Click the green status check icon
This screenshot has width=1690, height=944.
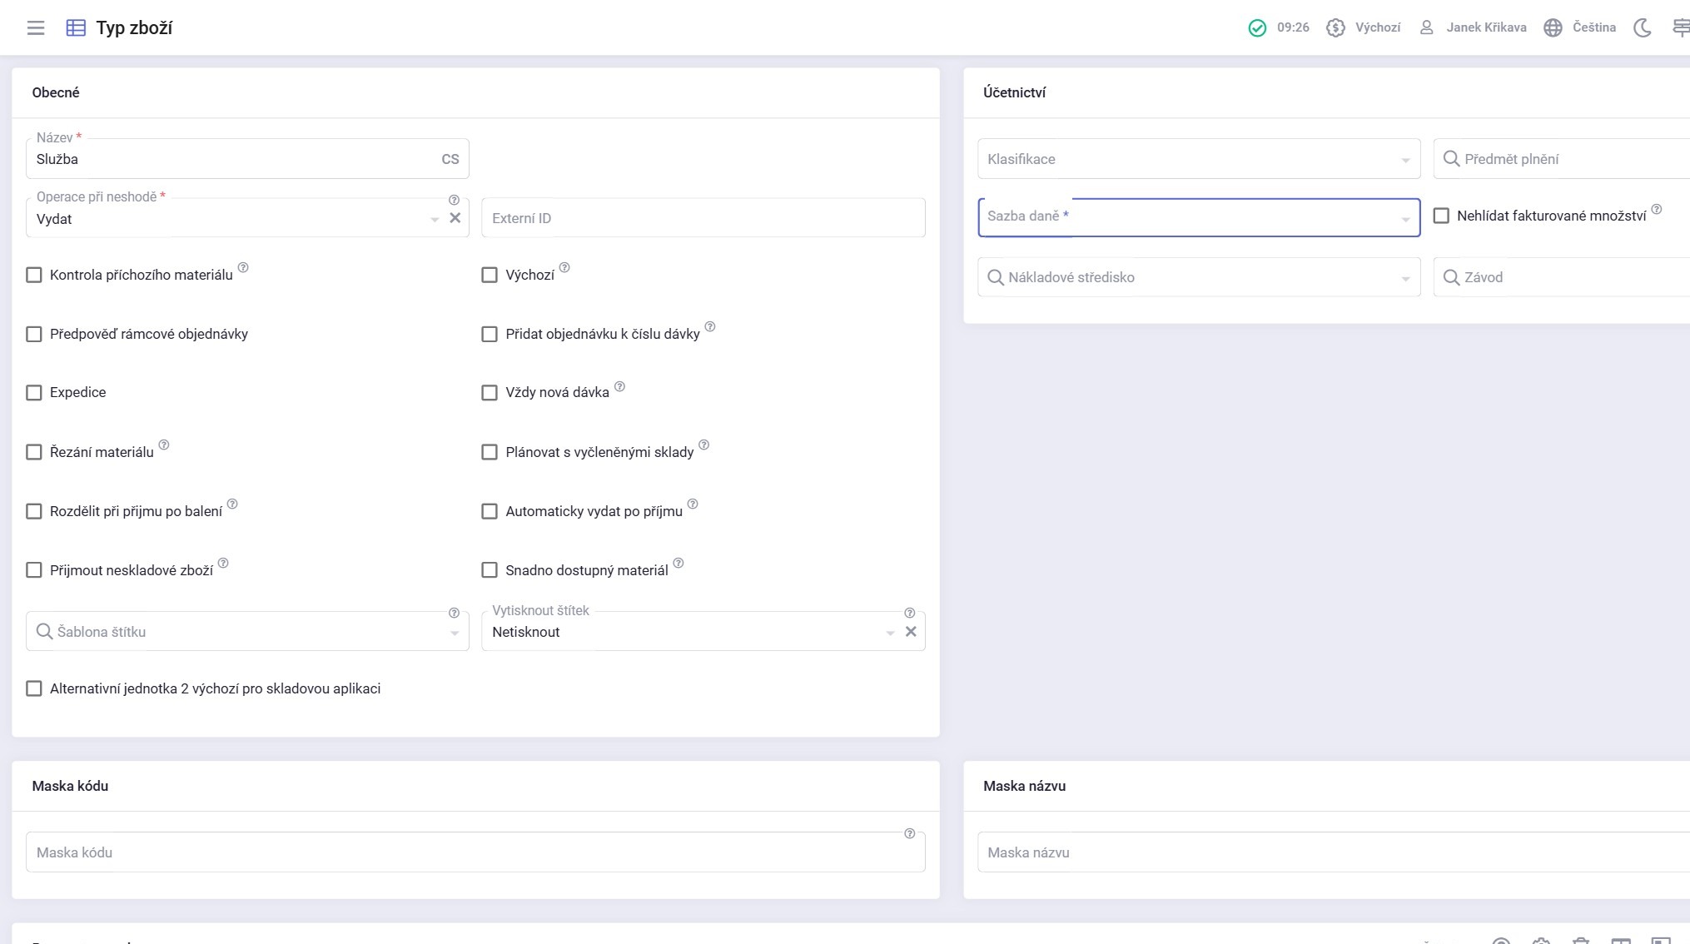(1257, 27)
